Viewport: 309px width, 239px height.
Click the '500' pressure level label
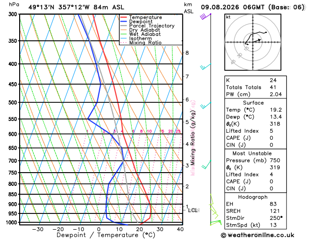pyautogui.click(x=14, y=103)
